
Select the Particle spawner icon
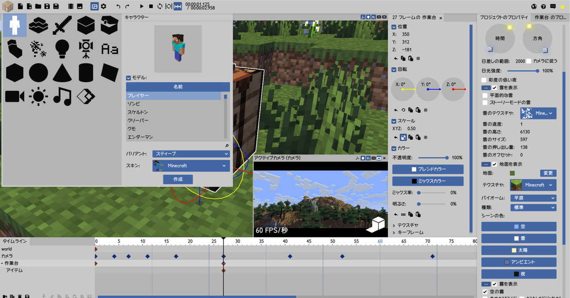(38, 48)
